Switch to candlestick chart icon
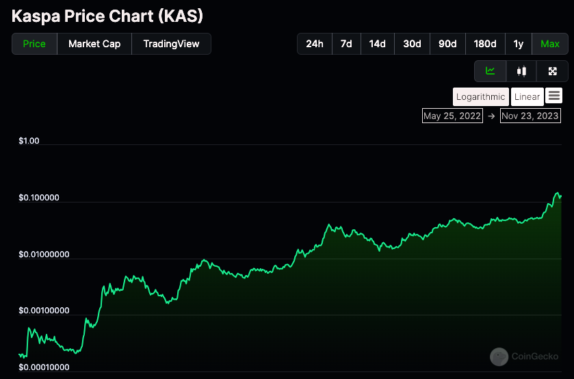Viewport: 574px width, 379px height. tap(521, 71)
